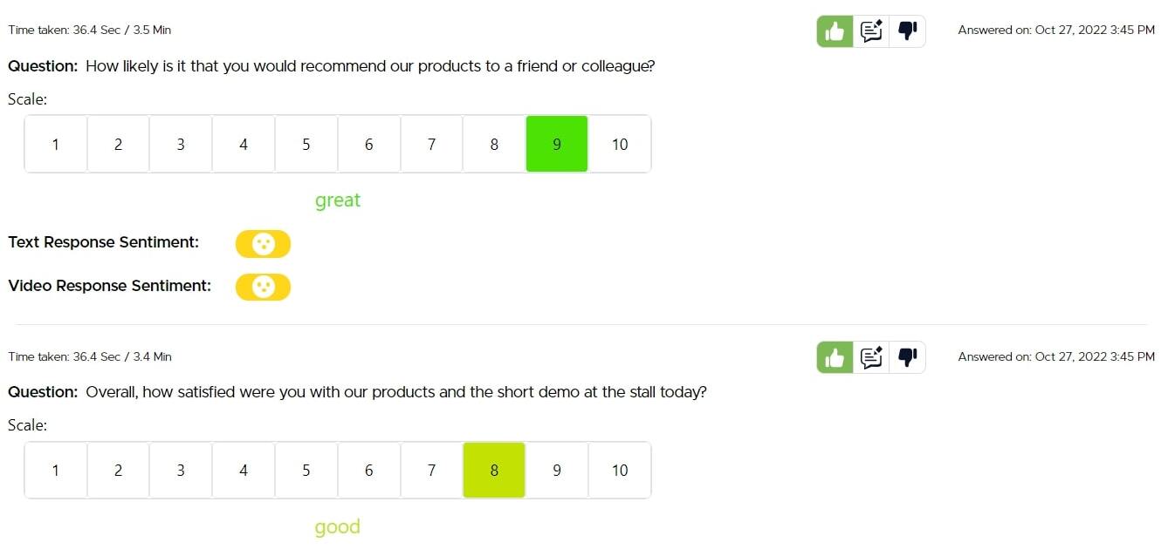Pick 7 on the recommend scale
Screen dimensions: 1161x549
coord(431,145)
